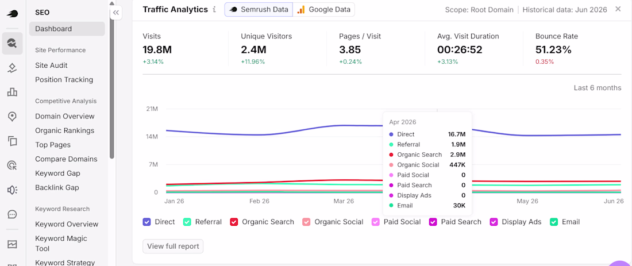Screen dimensions: 632x266
Task: Open Keyword Overview in sidebar
Action: tap(67, 224)
